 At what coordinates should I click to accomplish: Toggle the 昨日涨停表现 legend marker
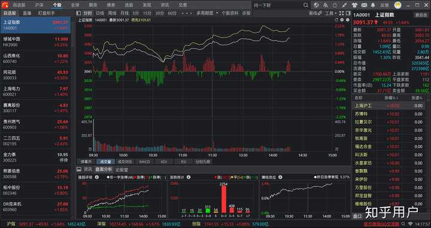(315, 177)
